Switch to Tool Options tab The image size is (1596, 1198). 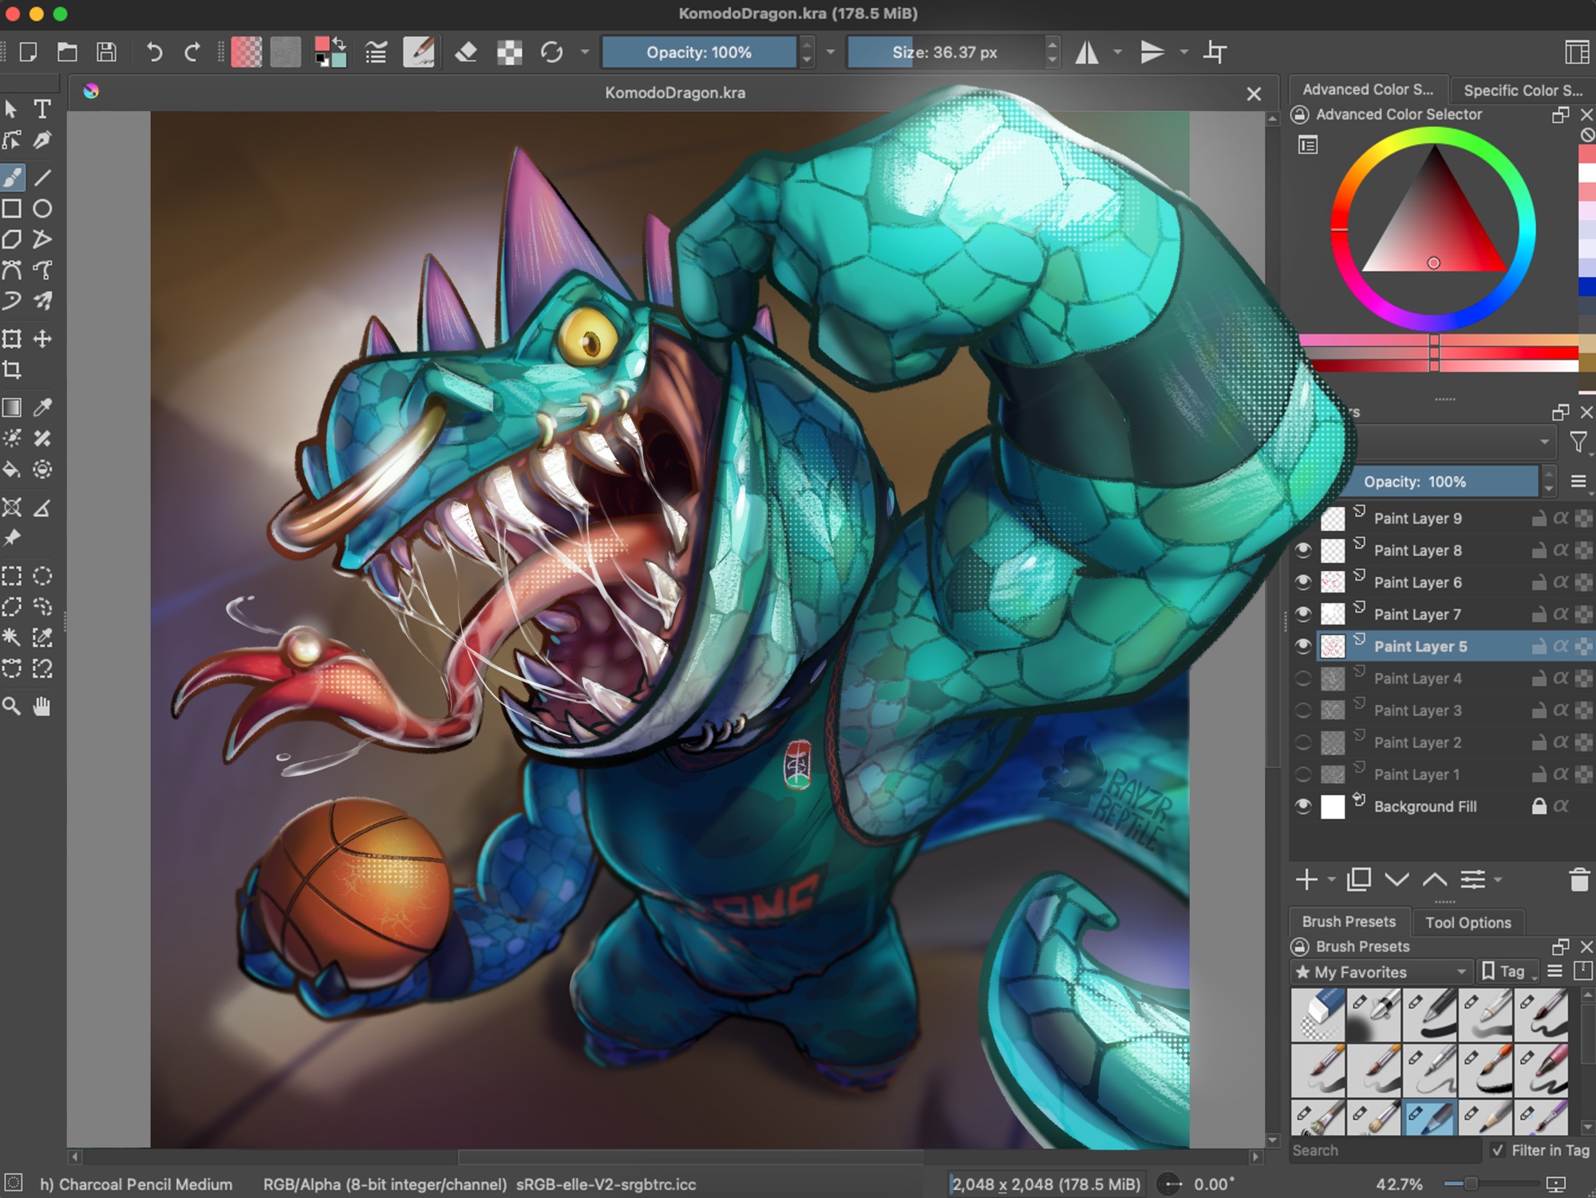click(x=1468, y=922)
